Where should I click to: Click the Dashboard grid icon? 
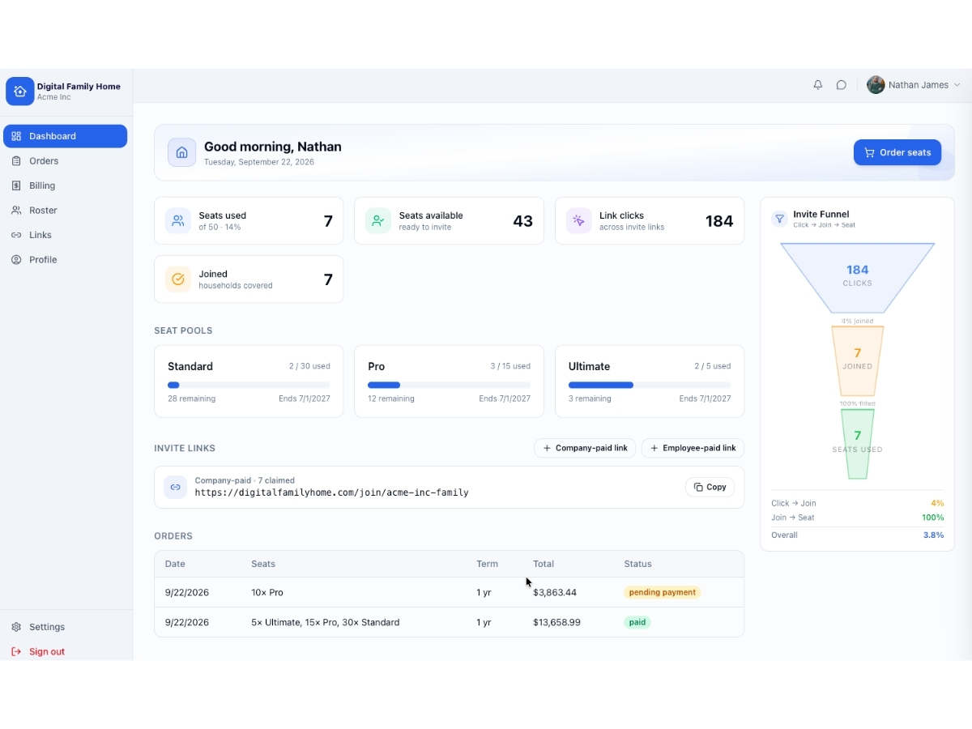pos(16,136)
